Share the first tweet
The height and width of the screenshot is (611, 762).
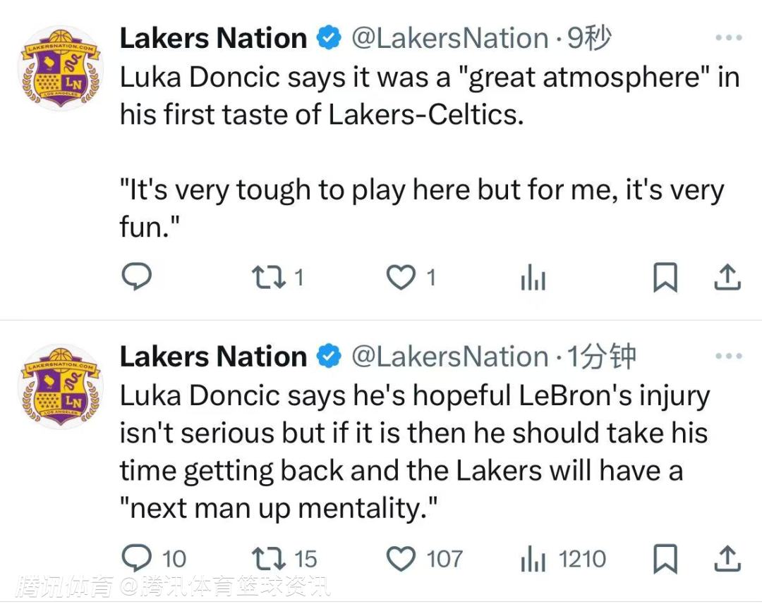727,278
